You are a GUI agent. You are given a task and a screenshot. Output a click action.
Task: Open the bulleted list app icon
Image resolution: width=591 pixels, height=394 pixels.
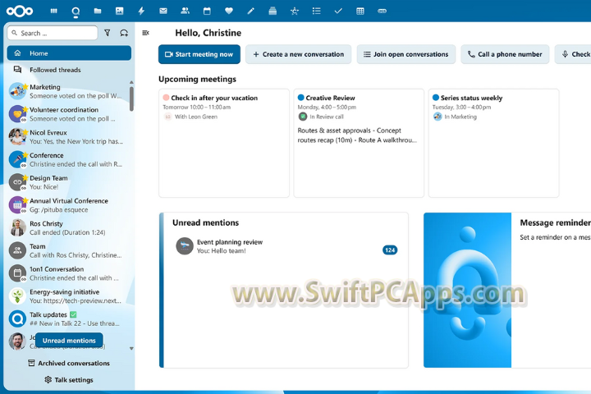(316, 11)
